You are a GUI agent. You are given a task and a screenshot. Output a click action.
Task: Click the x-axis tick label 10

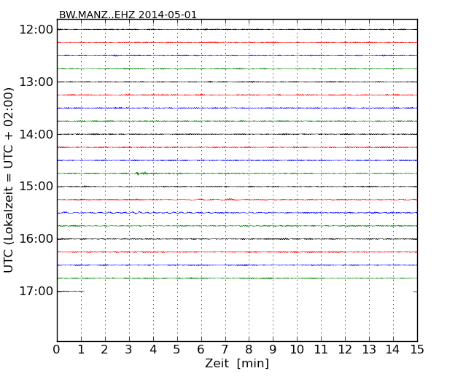click(x=297, y=350)
